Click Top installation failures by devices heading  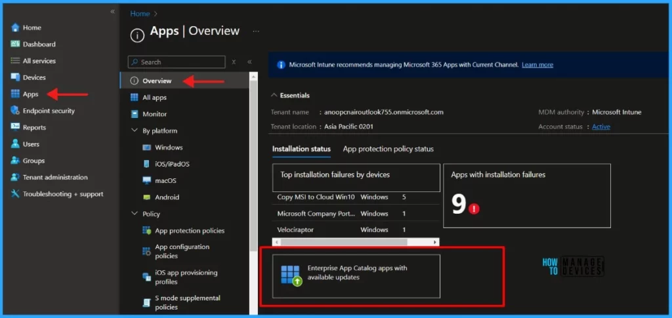click(x=335, y=174)
